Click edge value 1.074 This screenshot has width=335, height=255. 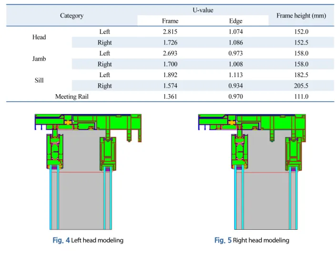(236, 31)
